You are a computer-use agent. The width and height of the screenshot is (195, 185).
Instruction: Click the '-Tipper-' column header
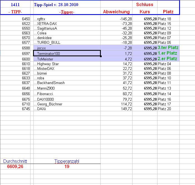coord(67,12)
